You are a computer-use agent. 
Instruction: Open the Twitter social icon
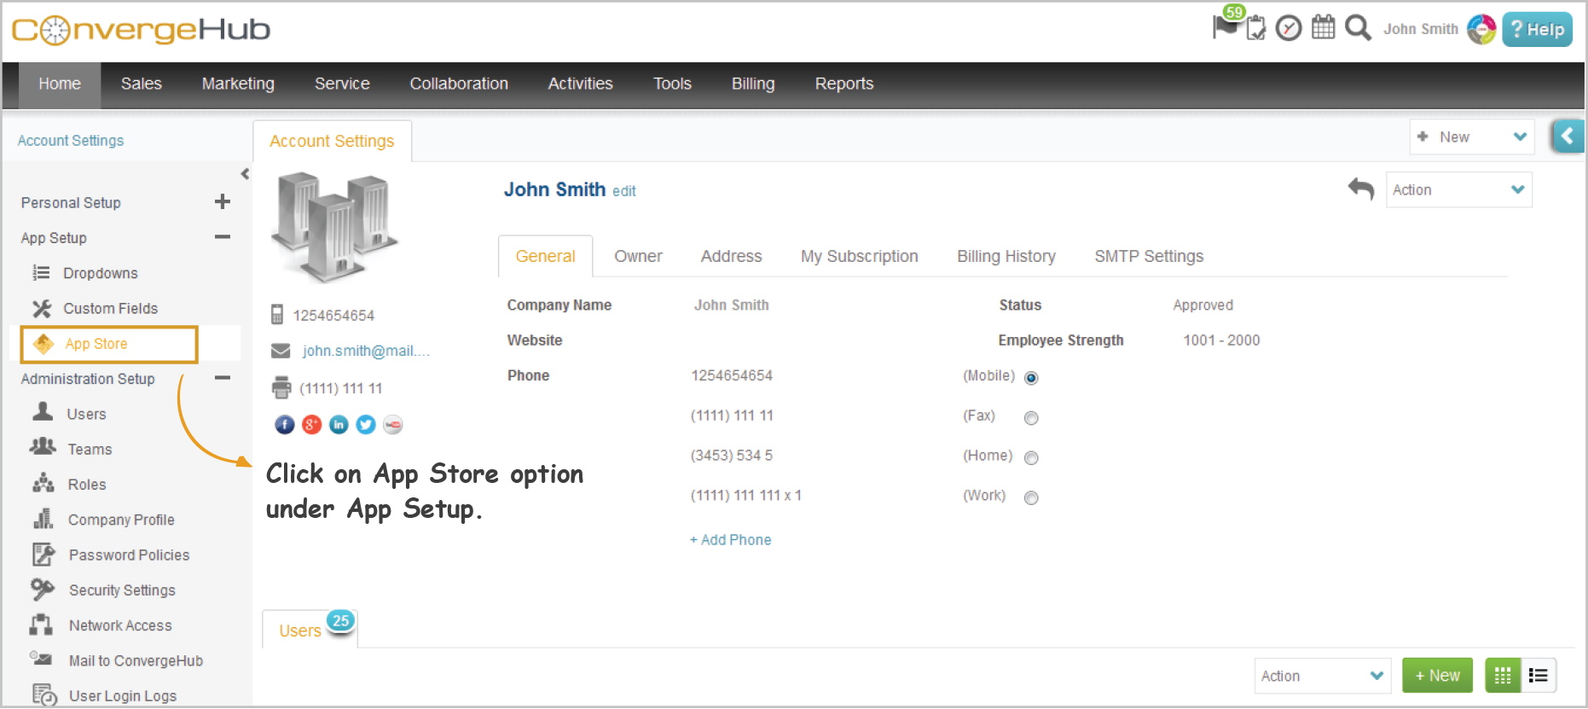tap(366, 424)
